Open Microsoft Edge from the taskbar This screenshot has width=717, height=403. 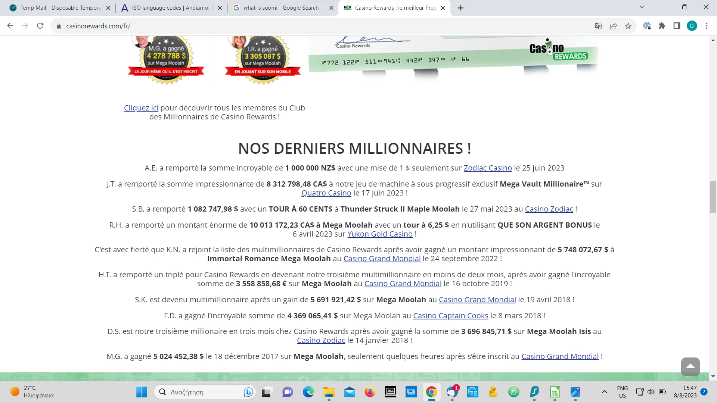tap(308, 392)
